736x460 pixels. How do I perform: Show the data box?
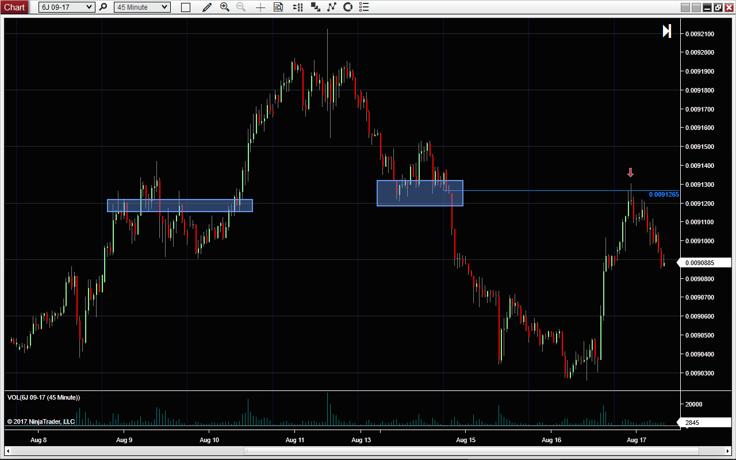click(279, 7)
